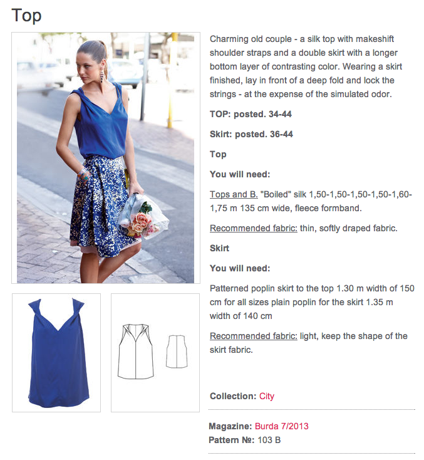The image size is (424, 460).
Task: Click the patterned skirt in the main photo
Action: pyautogui.click(x=103, y=206)
